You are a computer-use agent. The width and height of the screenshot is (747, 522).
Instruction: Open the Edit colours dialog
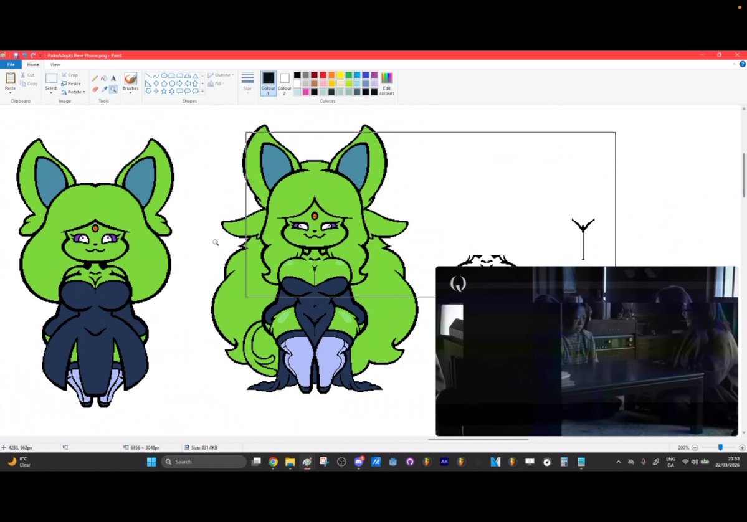coord(386,83)
